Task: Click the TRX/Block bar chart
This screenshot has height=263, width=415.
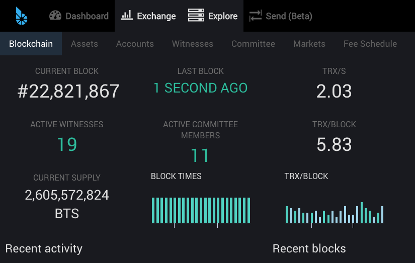Action: [335, 213]
